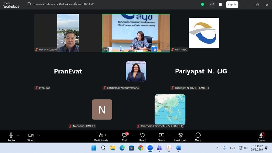The image size is (272, 153).
Task: Click the Share screen icon
Action: point(161,137)
